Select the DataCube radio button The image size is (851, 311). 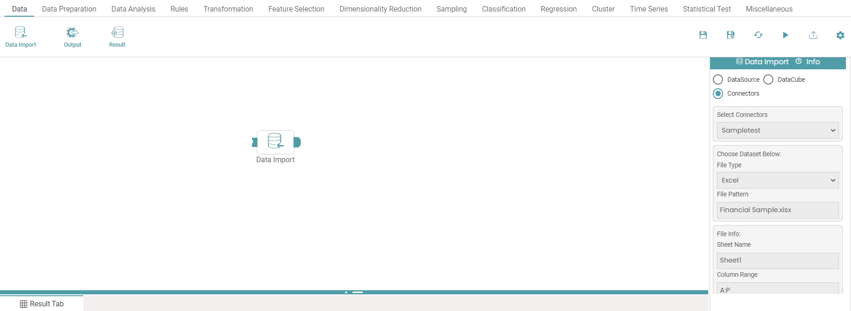click(768, 79)
